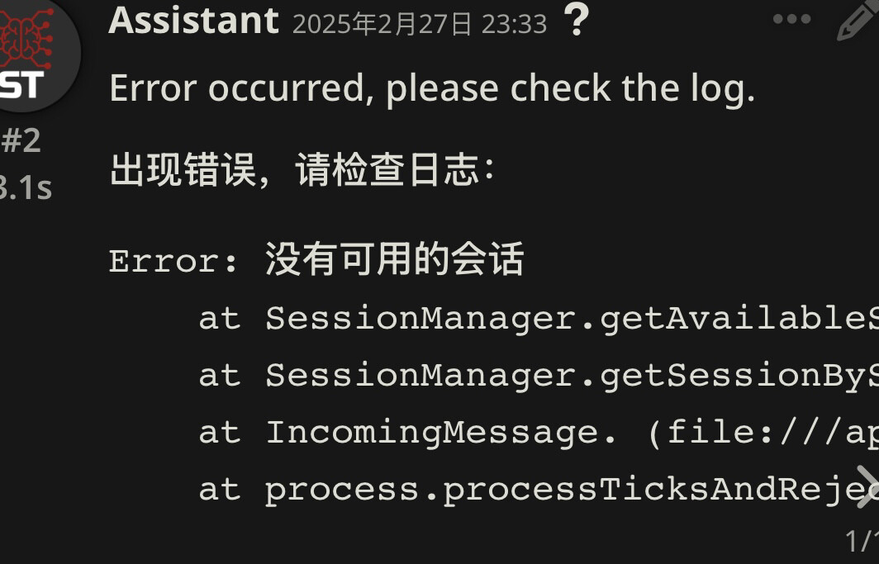The width and height of the screenshot is (879, 564).
Task: Click the #2 message number
Action: pos(21,140)
